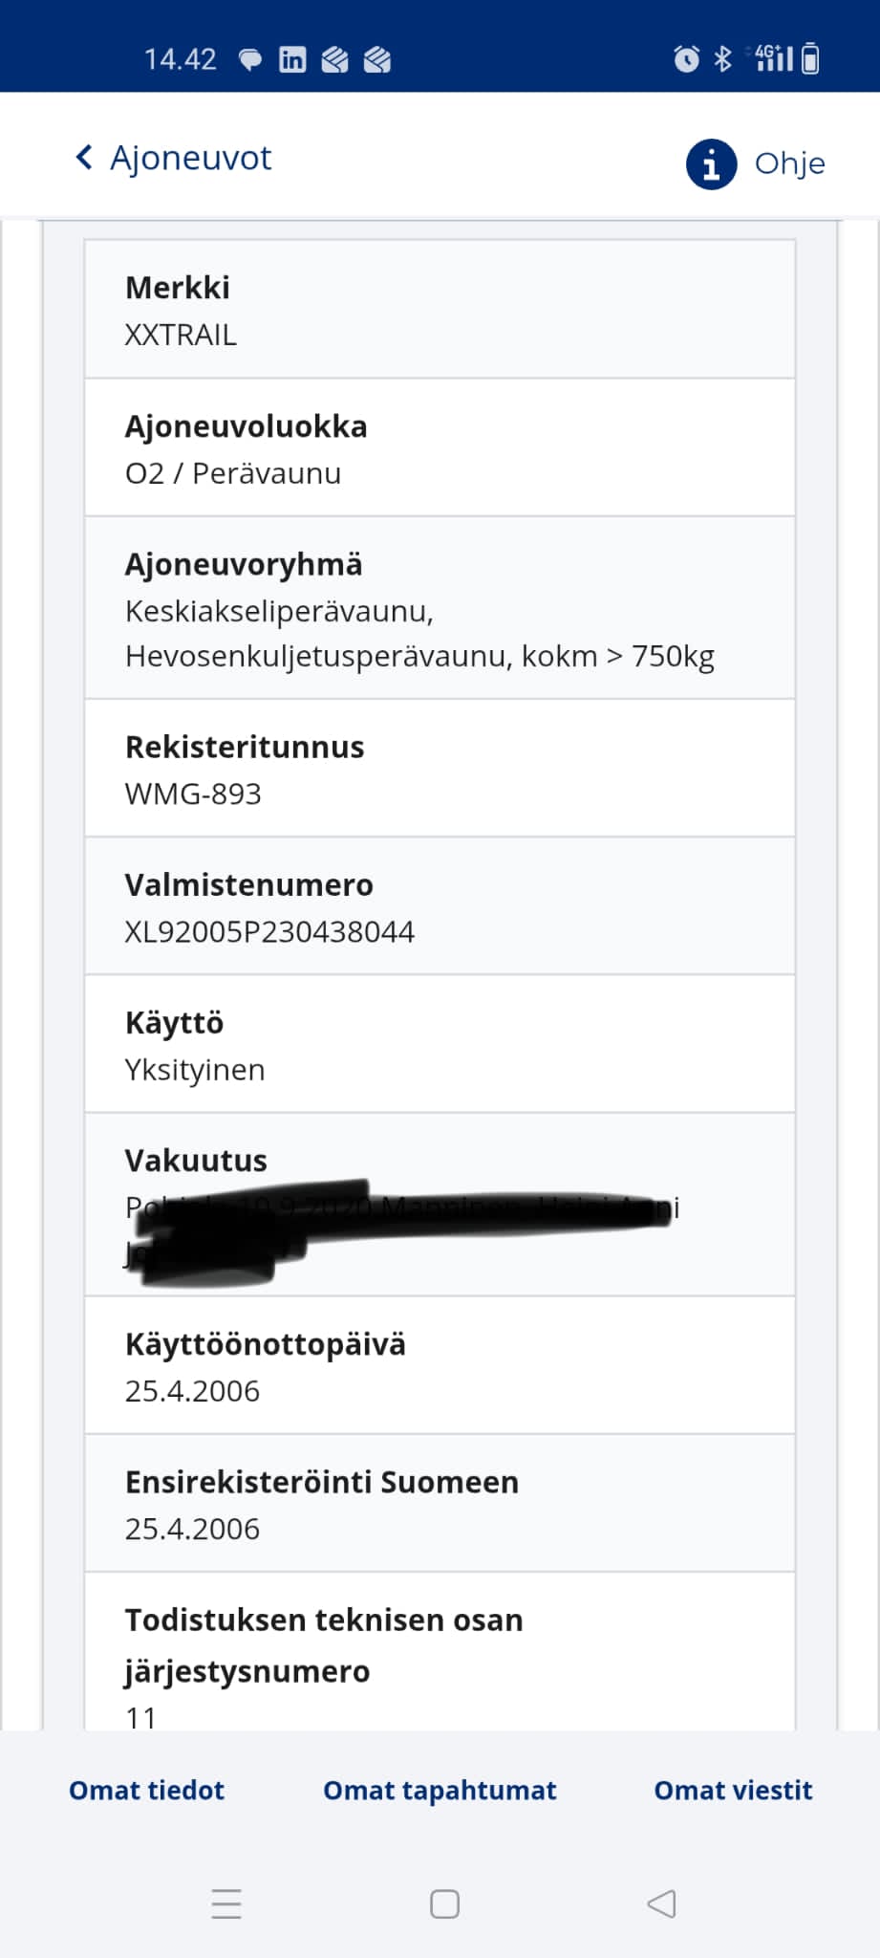Tap the back chevron beside Ajoneuvot
The height and width of the screenshot is (1958, 880).
coord(82,156)
